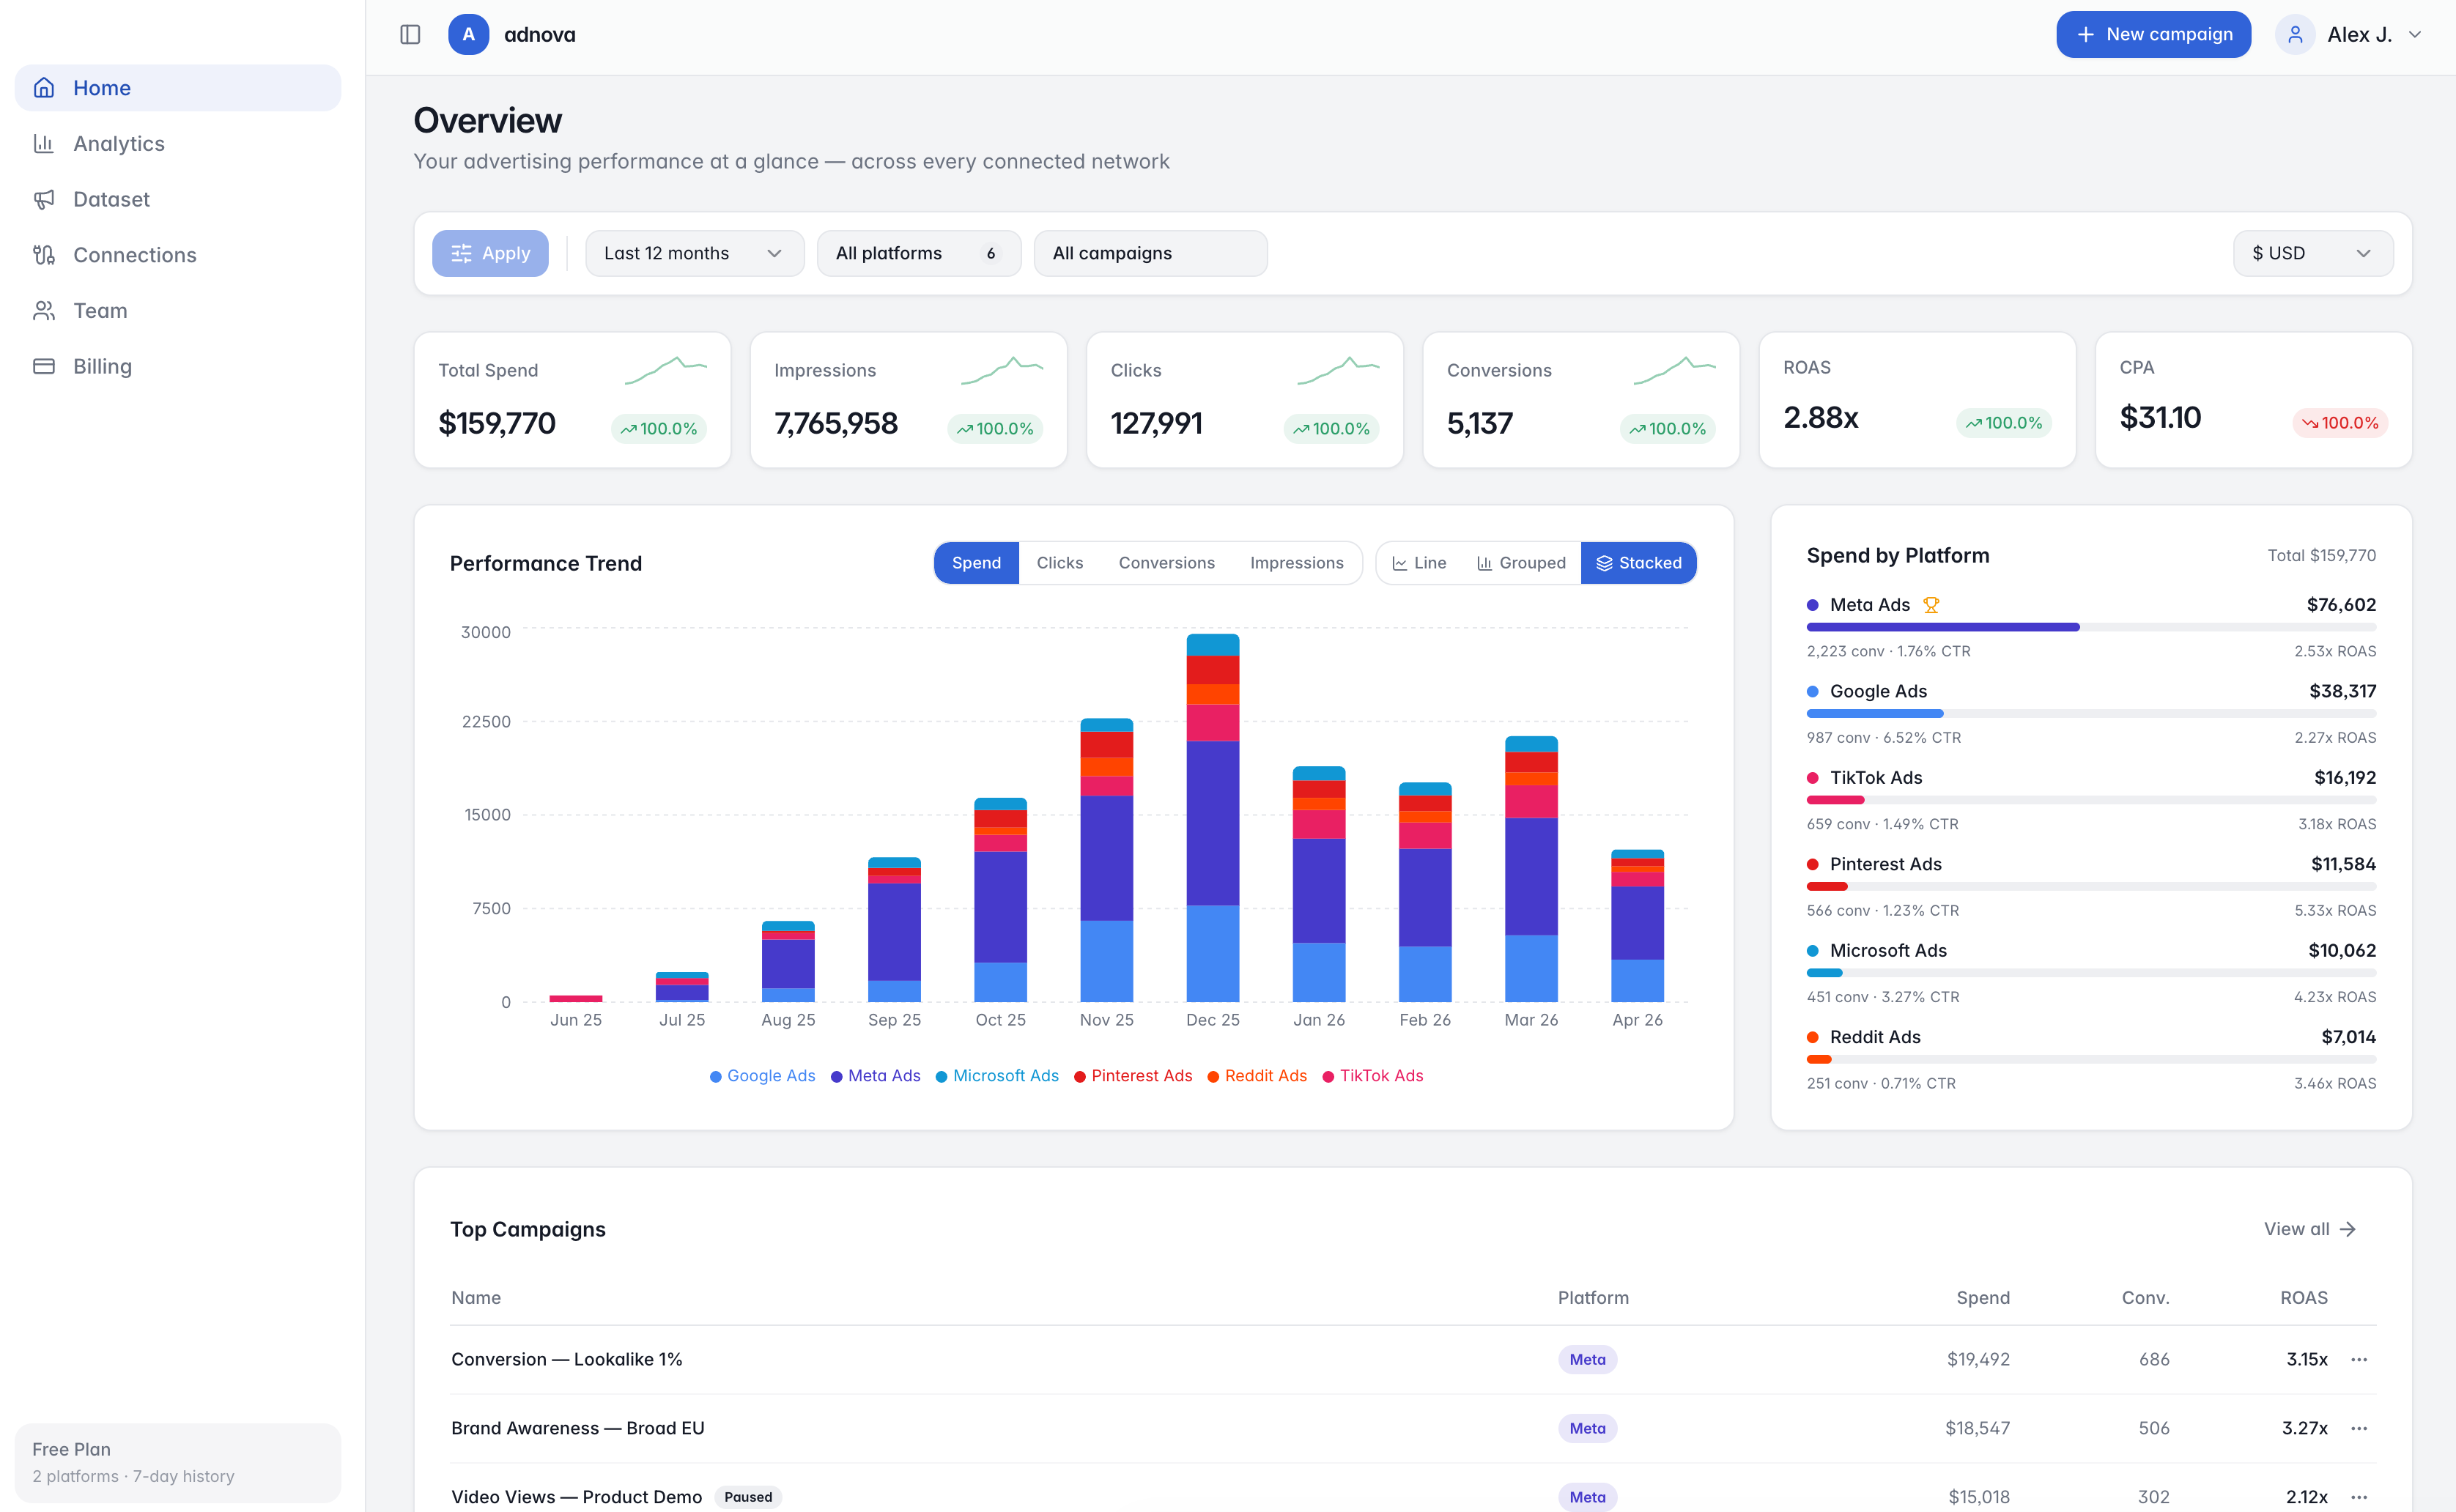Viewport: 2456px width, 1512px height.
Task: Open the $ USD currency dropdown
Action: (x=2312, y=254)
